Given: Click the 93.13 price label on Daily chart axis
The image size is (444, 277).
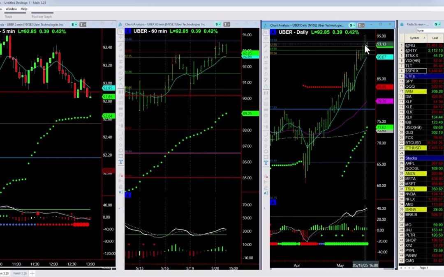Looking at the screenshot, I should click(x=384, y=44).
